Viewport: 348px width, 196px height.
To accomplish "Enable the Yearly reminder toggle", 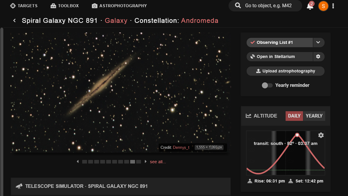I will [267, 85].
